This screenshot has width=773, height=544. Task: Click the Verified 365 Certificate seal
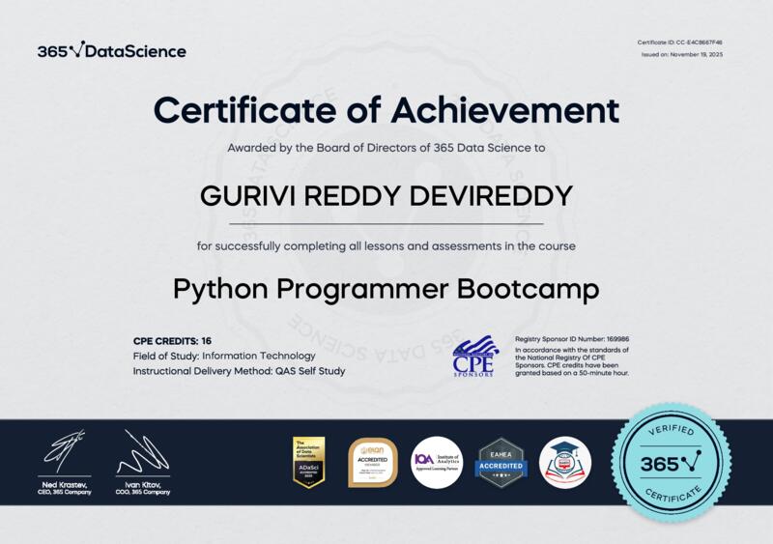tap(671, 463)
